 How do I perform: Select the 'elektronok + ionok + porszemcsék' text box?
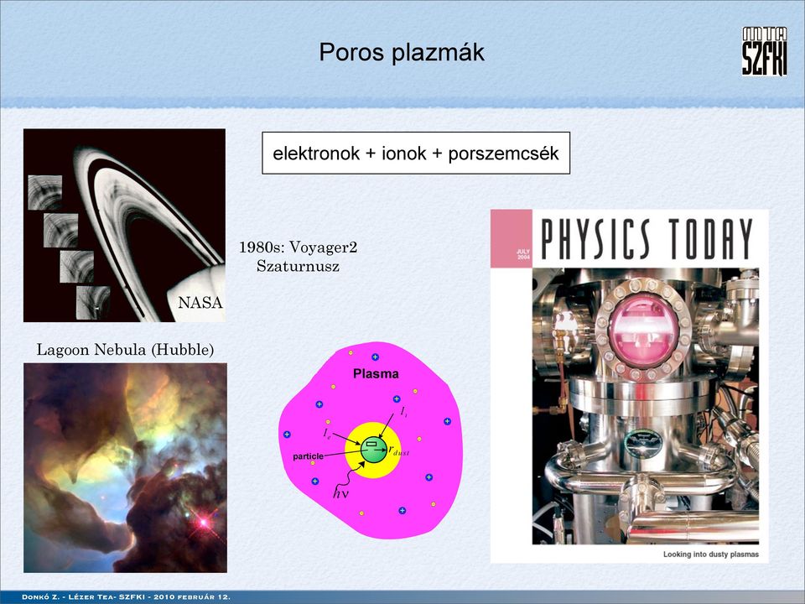click(x=416, y=153)
